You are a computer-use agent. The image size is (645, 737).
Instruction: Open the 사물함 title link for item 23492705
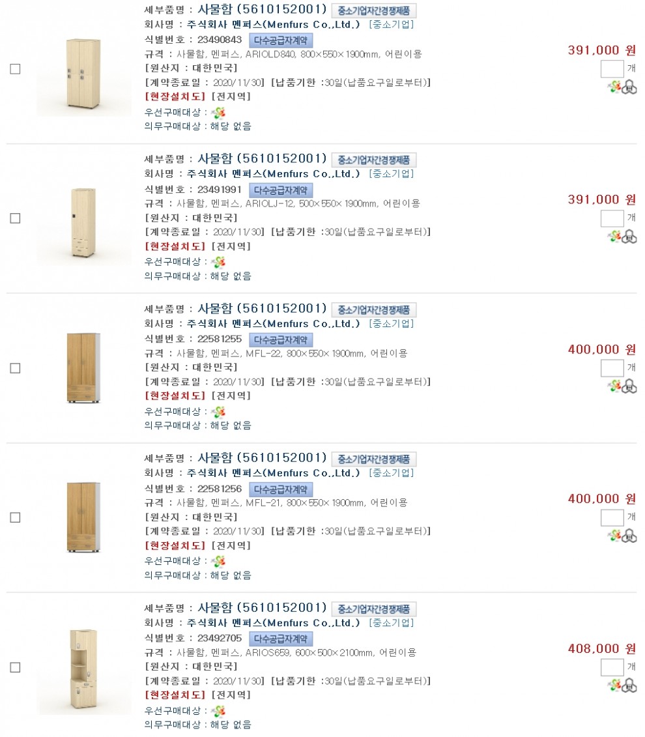(235, 608)
